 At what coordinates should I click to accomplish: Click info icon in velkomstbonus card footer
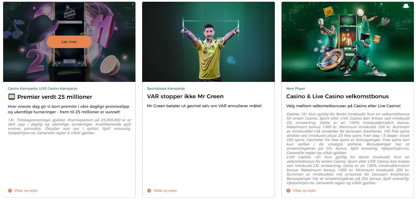tap(288, 190)
